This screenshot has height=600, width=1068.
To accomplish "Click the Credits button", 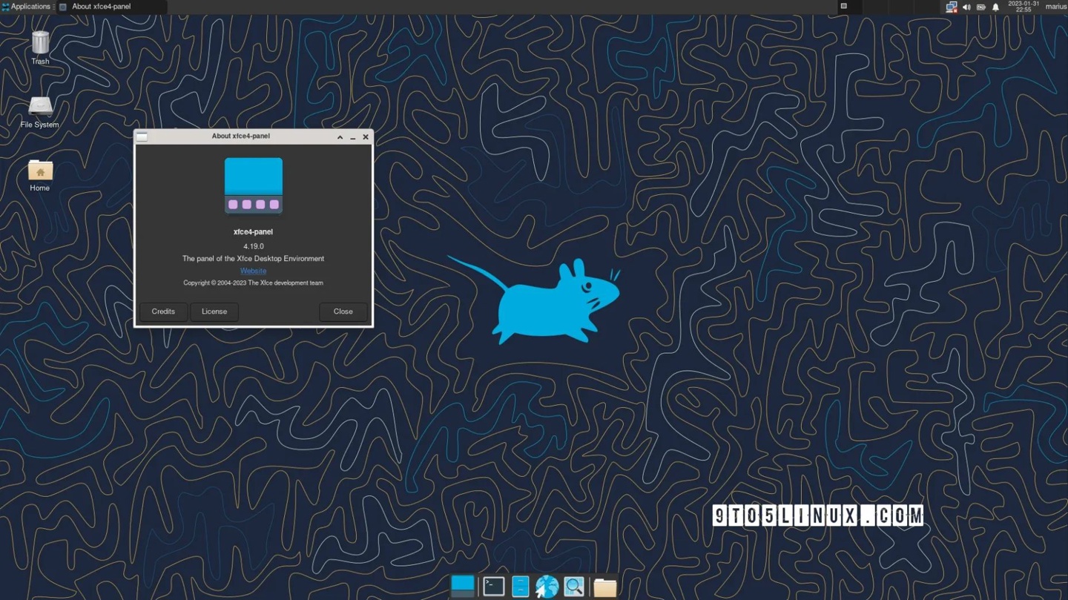I will (163, 311).
